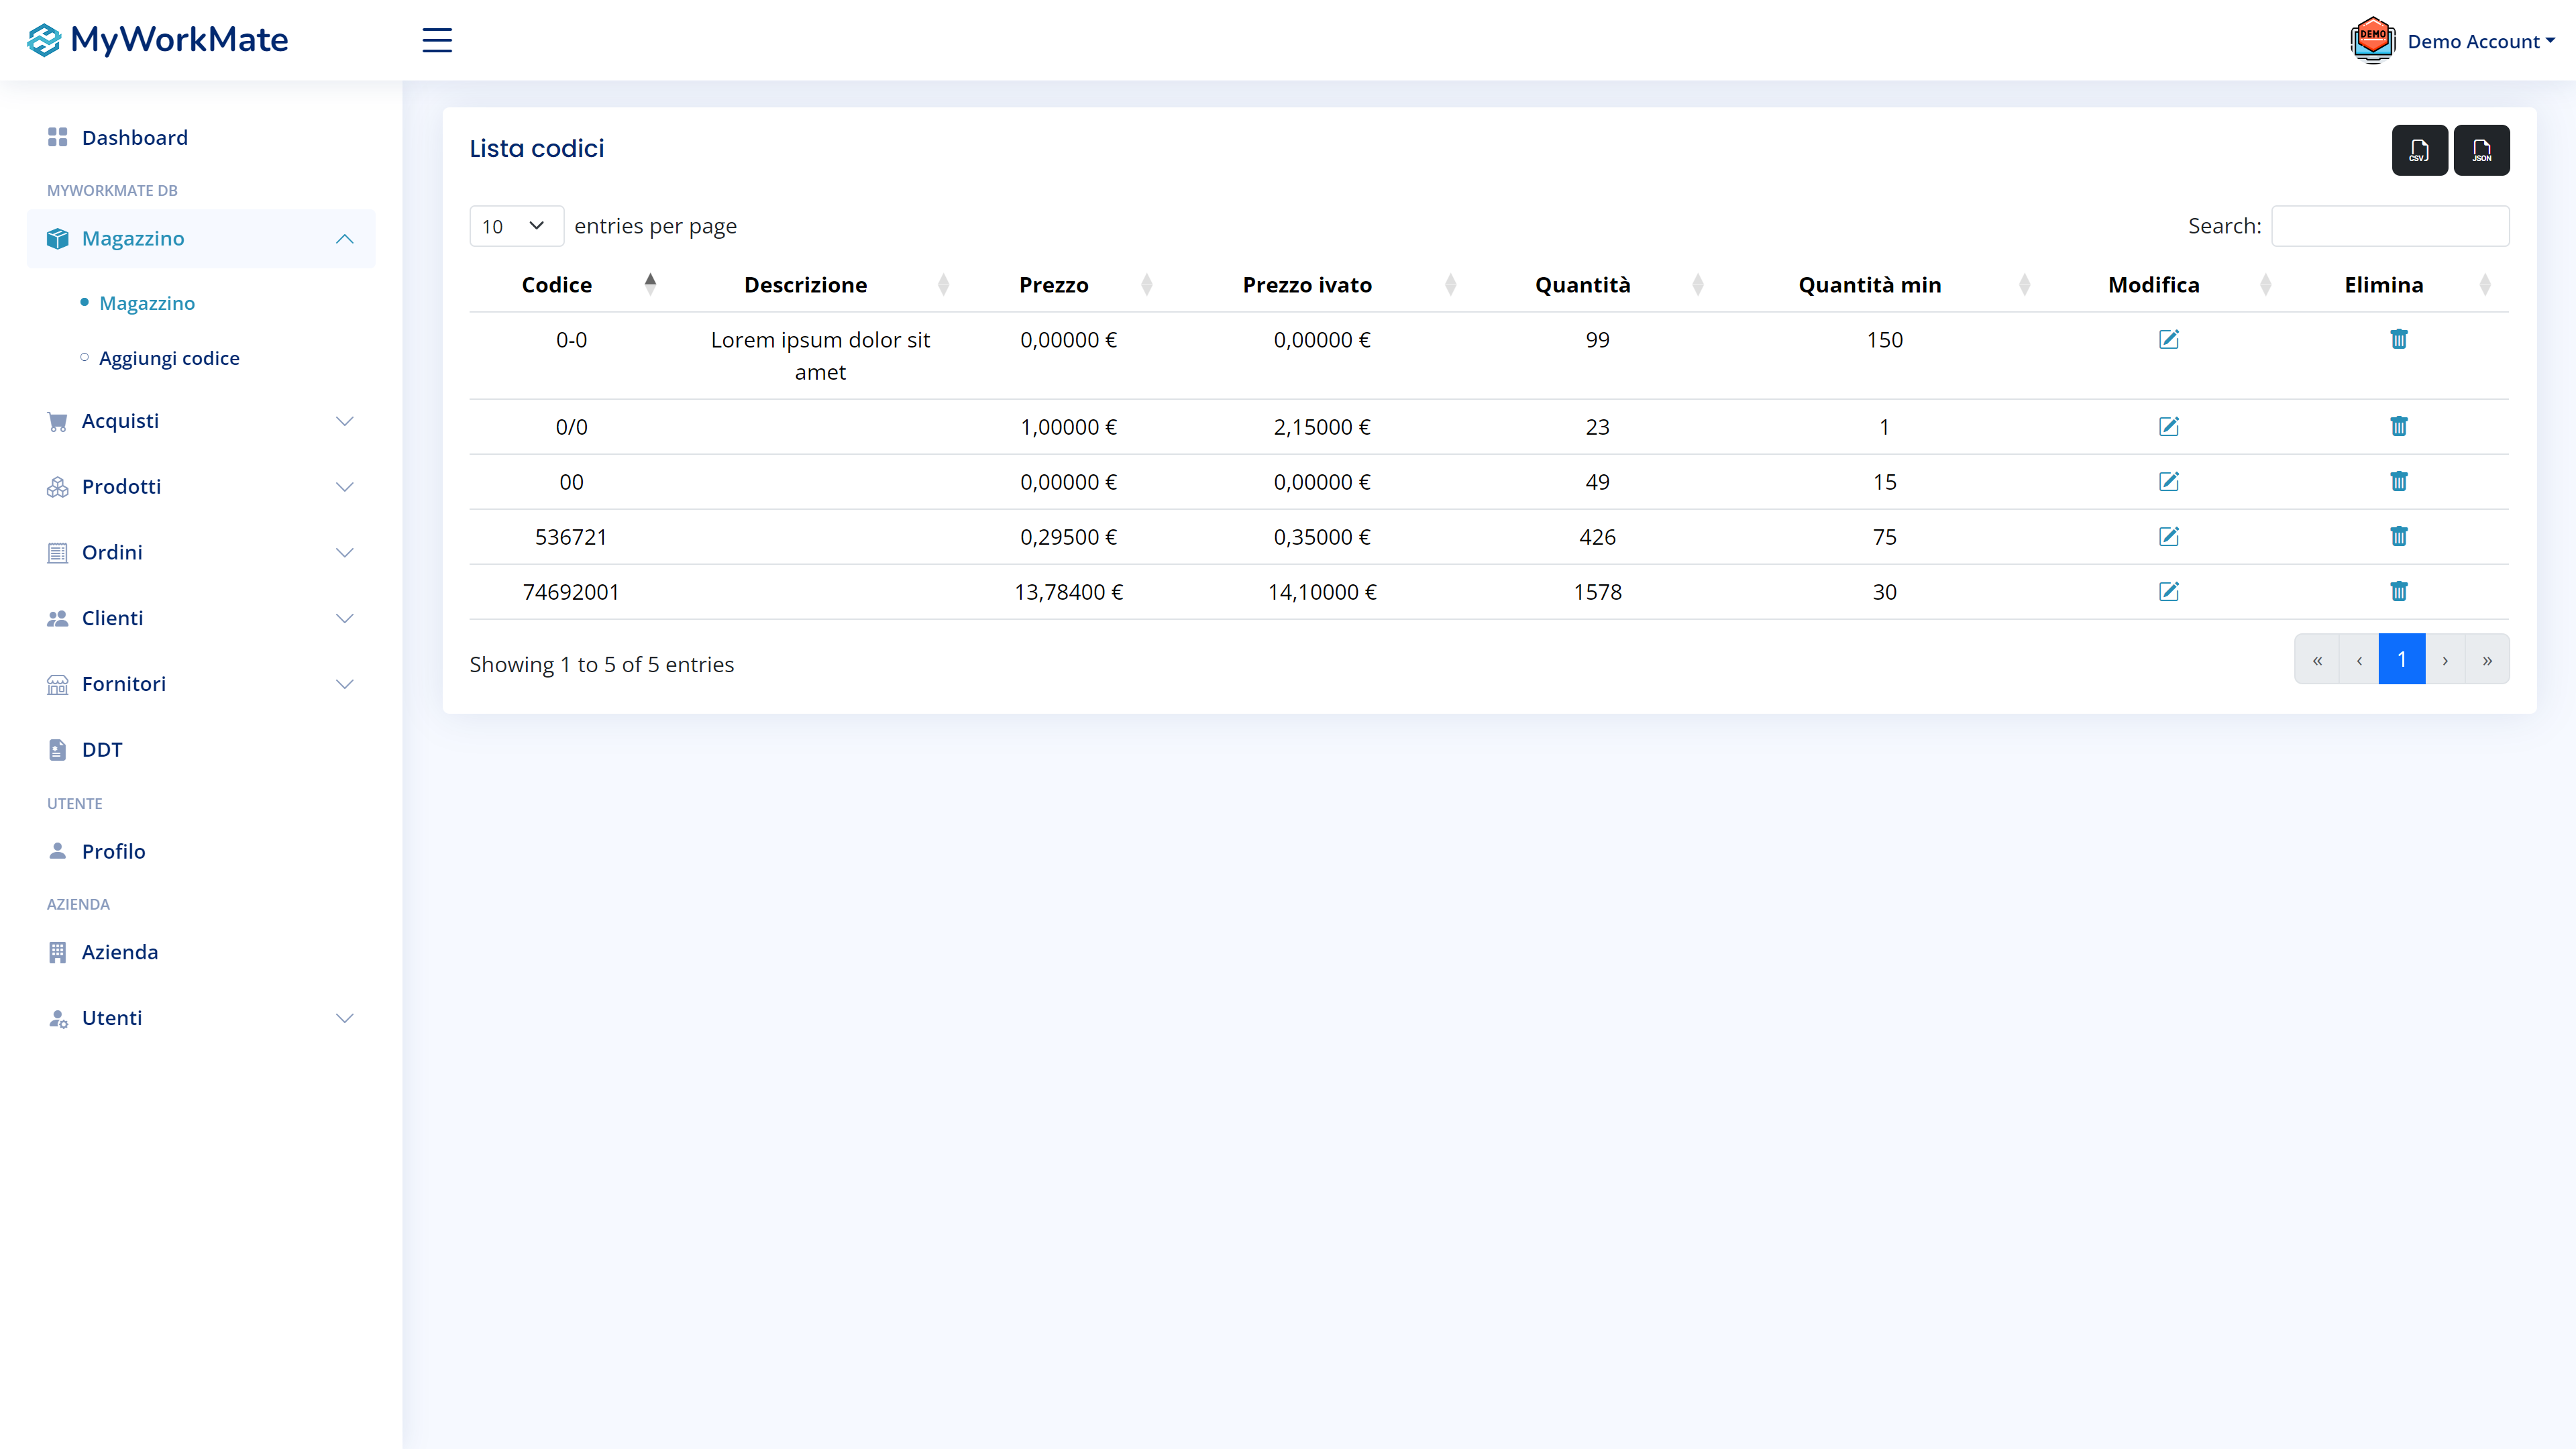
Task: Open Aggiungi codice in the sidebar
Action: coord(169,358)
